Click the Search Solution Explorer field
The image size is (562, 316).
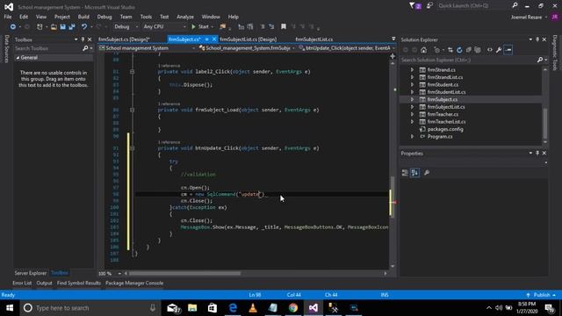click(x=468, y=60)
